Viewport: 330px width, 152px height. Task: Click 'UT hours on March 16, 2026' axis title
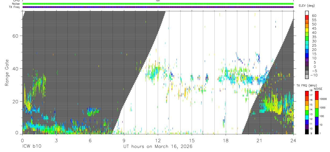[x=158, y=147]
